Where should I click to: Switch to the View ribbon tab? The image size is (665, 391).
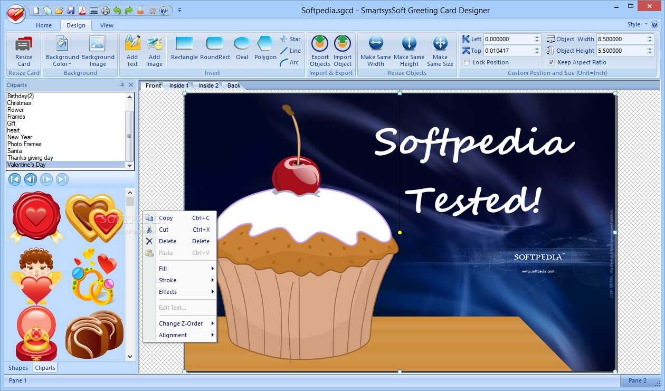107,25
